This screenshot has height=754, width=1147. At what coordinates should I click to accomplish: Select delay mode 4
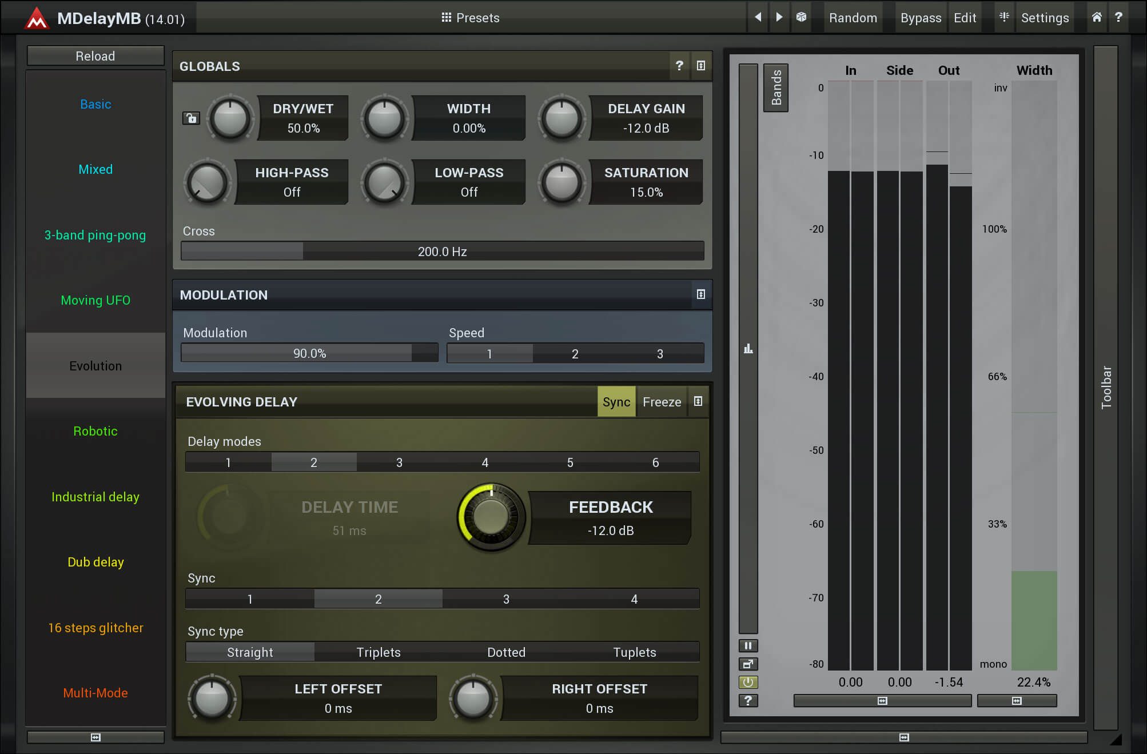click(x=485, y=462)
